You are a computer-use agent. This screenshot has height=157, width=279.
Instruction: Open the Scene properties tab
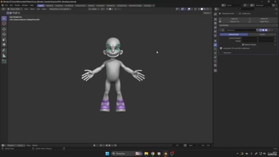coord(215,31)
